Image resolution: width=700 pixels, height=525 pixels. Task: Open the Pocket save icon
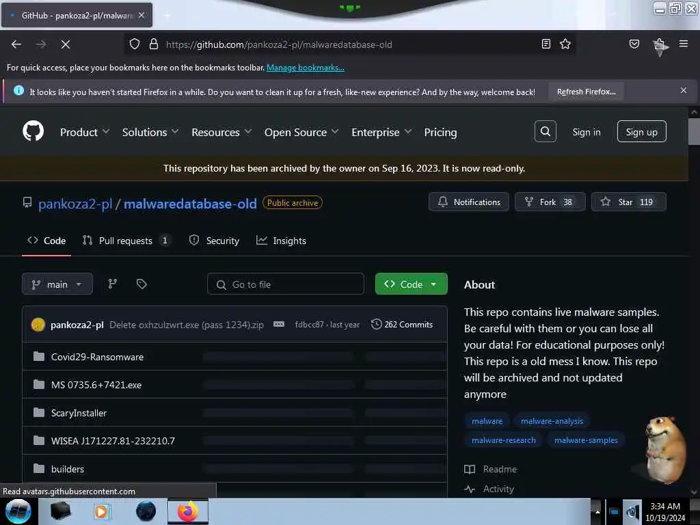634,44
